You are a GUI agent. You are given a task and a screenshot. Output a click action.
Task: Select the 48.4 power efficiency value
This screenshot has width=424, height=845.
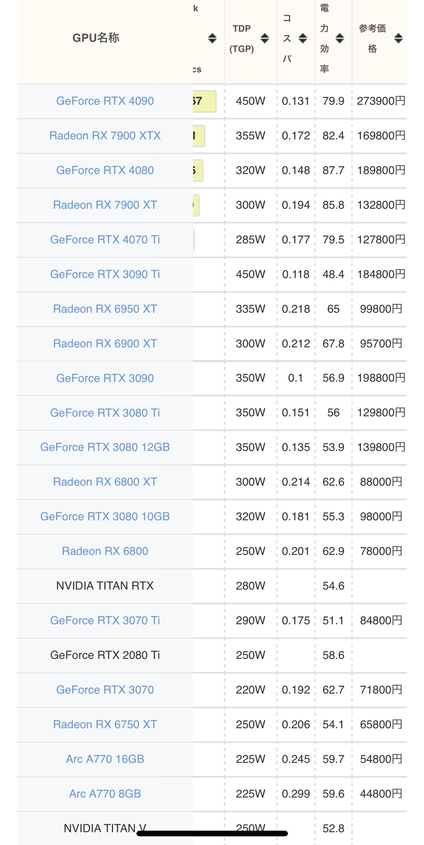[334, 274]
